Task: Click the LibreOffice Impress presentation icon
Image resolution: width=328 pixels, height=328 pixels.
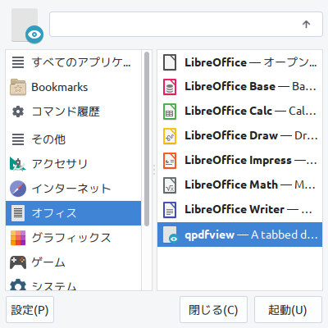Action: coord(170,161)
